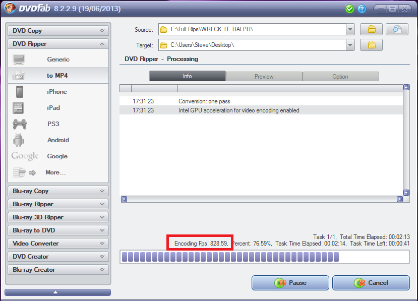This screenshot has width=418, height=301.
Task: Click the PS3 gamepad icon
Action: (20, 124)
